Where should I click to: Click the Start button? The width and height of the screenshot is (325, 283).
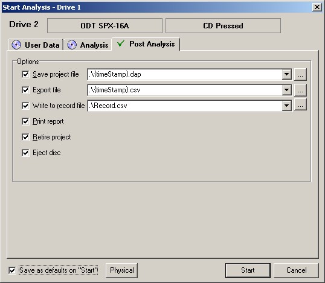[x=248, y=270]
